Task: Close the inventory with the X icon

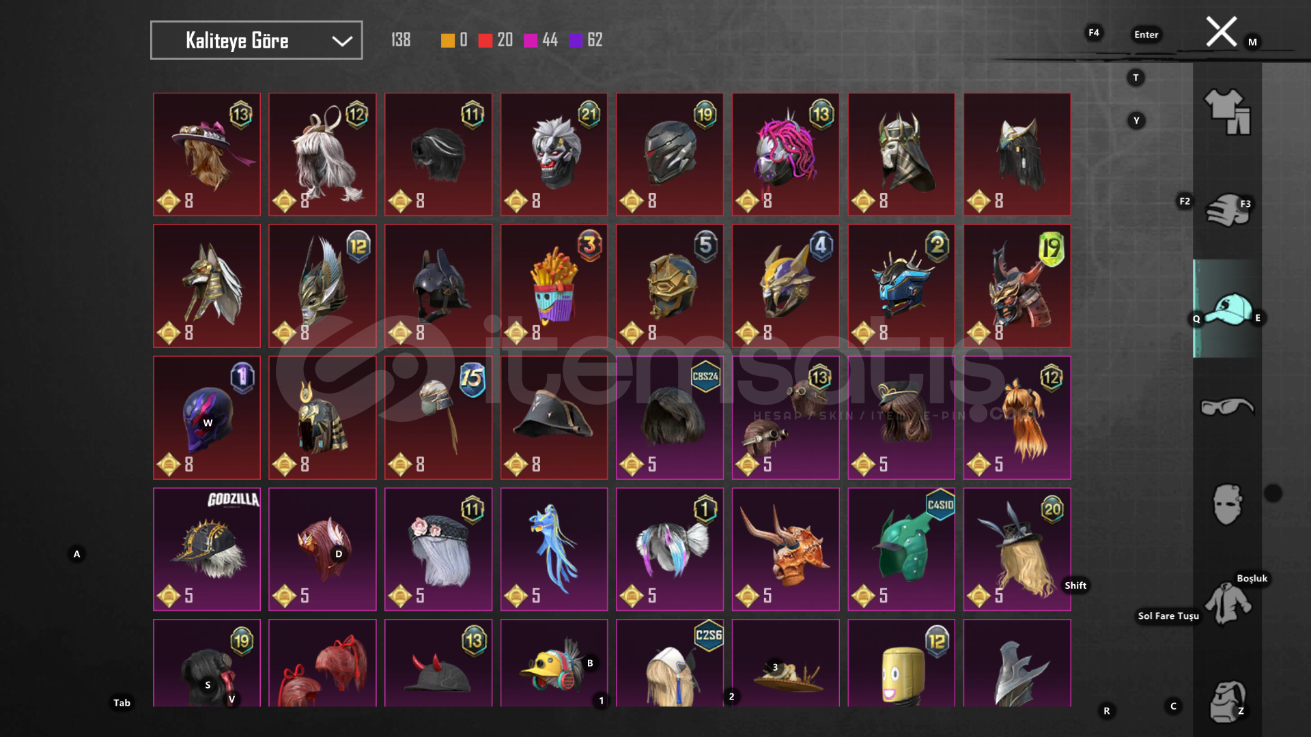Action: pos(1221,31)
